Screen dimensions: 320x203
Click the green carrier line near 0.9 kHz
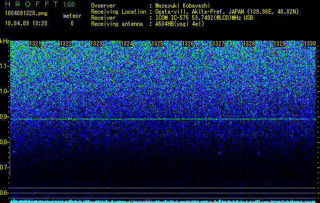(x=163, y=119)
